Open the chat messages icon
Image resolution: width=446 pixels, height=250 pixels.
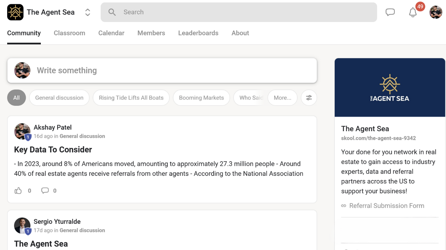click(x=390, y=12)
